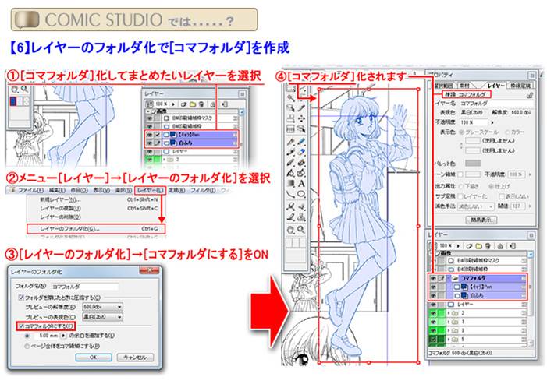Click the arrow beside 5.00 mm margin value
This screenshot has height=384, width=547.
(63, 336)
